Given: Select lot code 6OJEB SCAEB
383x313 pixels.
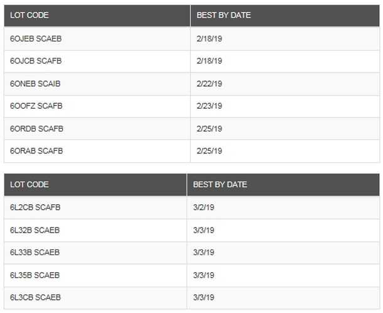Looking at the screenshot, I should [36, 38].
